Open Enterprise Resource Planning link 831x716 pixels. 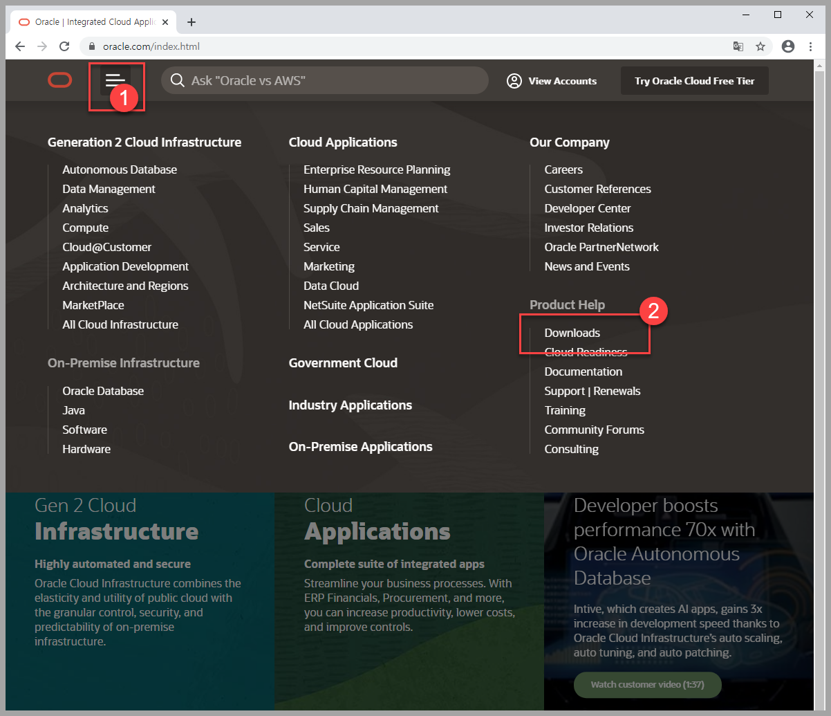click(377, 169)
